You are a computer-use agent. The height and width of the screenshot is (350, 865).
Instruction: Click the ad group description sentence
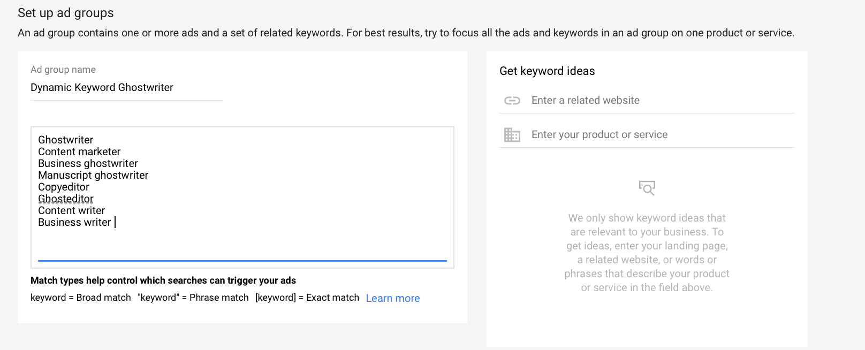[x=406, y=33]
